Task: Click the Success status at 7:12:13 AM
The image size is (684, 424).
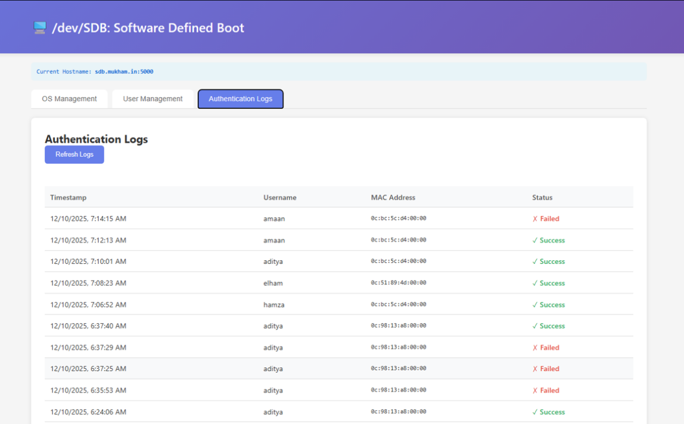Action: pos(548,241)
